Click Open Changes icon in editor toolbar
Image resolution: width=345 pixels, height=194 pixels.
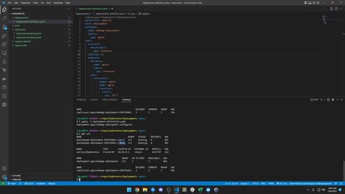[332, 9]
